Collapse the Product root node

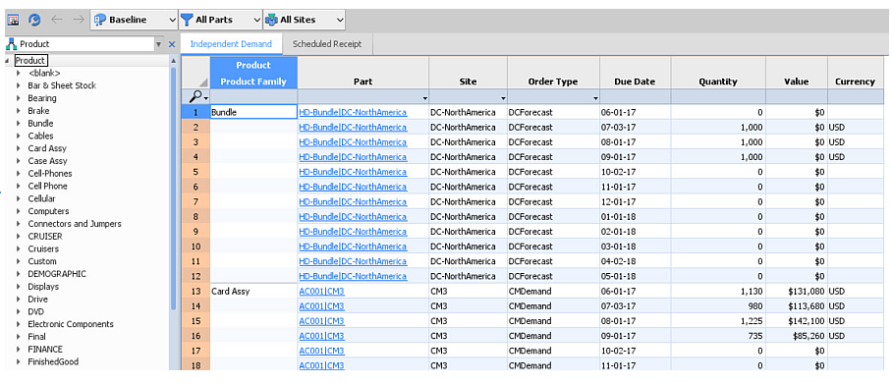[x=8, y=61]
